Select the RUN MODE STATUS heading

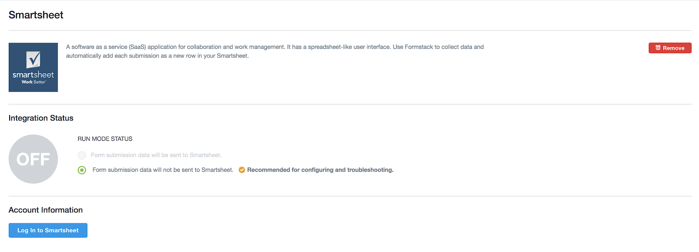105,139
